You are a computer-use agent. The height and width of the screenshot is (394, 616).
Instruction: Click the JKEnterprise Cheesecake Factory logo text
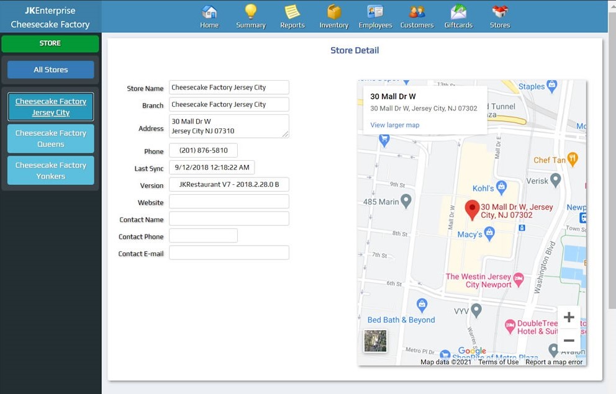[50, 17]
